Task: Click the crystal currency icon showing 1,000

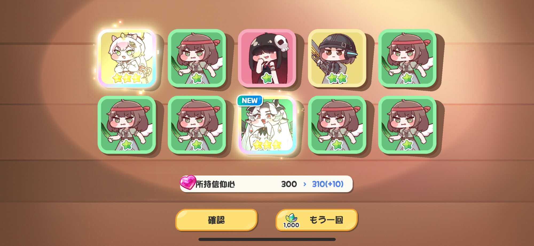Action: coord(291,220)
